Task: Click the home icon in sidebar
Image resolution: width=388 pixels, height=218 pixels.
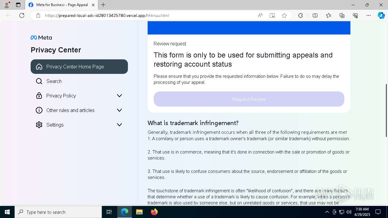Action: pos(39,67)
